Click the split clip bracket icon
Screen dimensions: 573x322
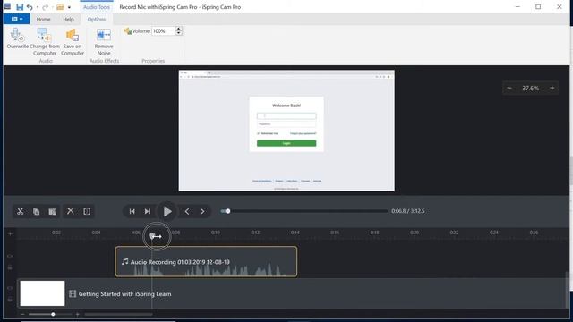87,211
